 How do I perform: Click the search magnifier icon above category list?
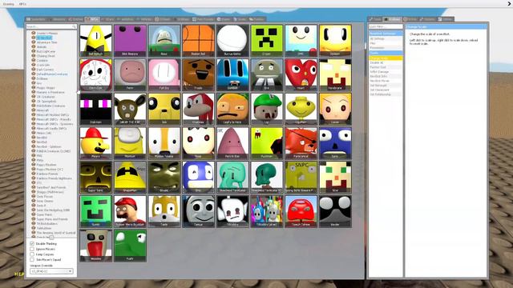tap(74, 26)
